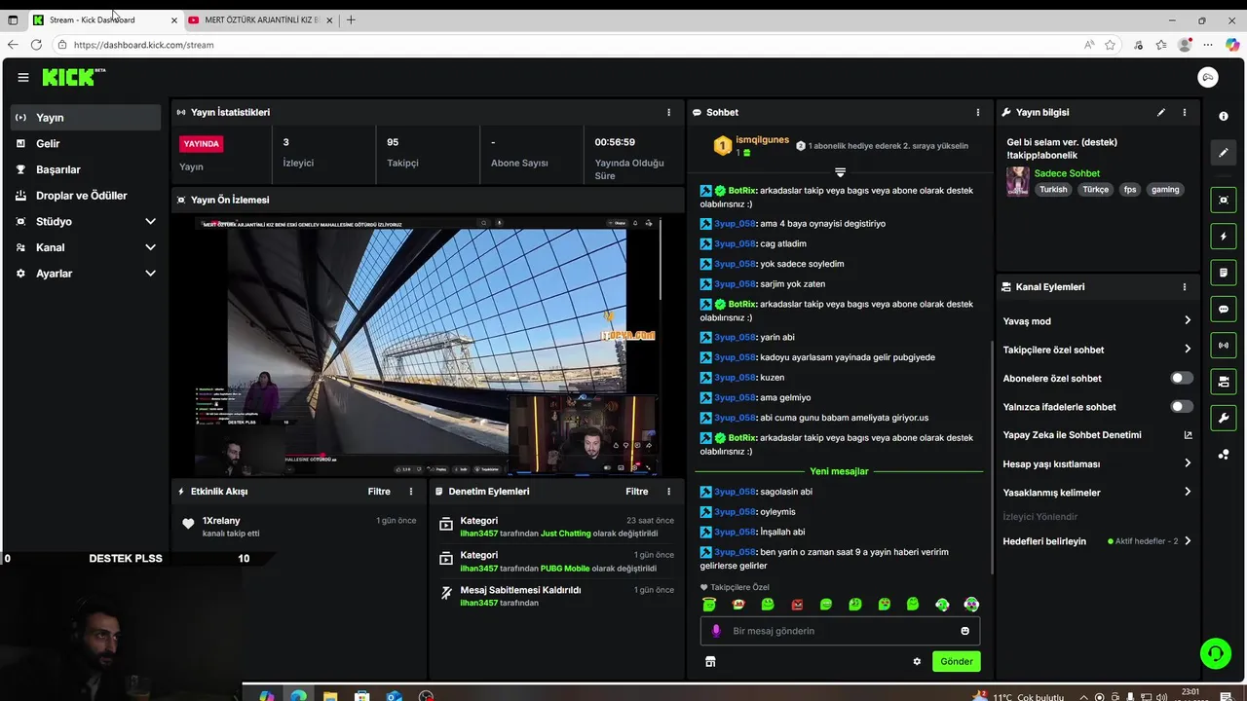Open the profile avatar menu
This screenshot has width=1247, height=701.
[x=1208, y=78]
